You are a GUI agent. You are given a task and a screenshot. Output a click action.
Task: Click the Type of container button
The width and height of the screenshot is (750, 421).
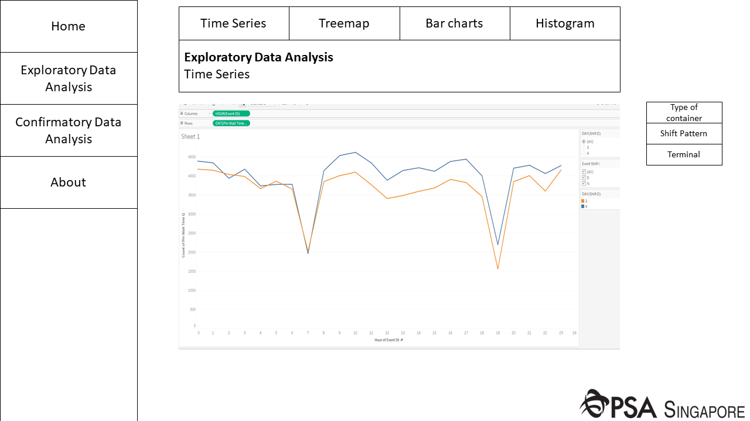coord(684,112)
